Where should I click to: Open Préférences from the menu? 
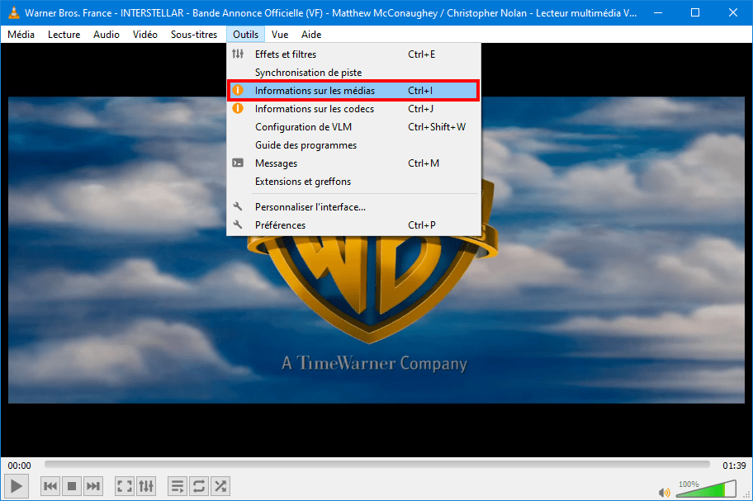(353, 225)
